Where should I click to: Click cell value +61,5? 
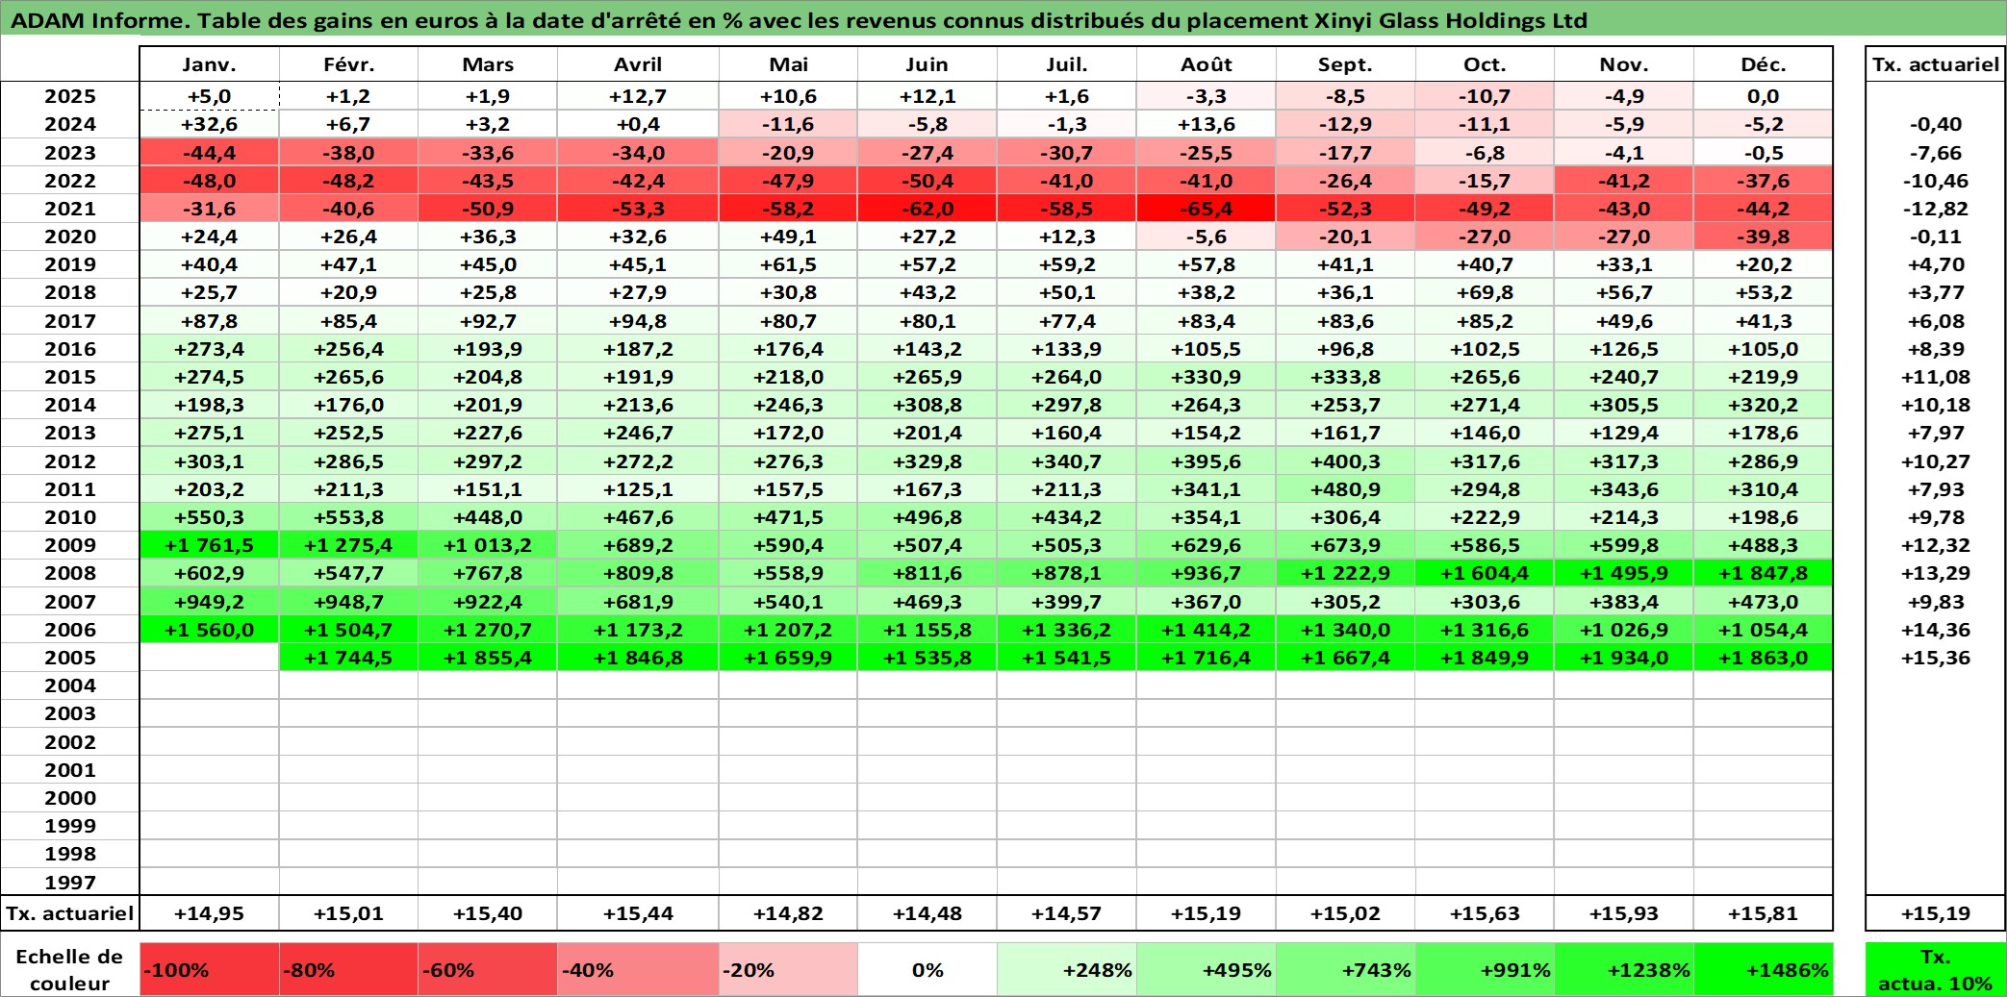click(788, 264)
